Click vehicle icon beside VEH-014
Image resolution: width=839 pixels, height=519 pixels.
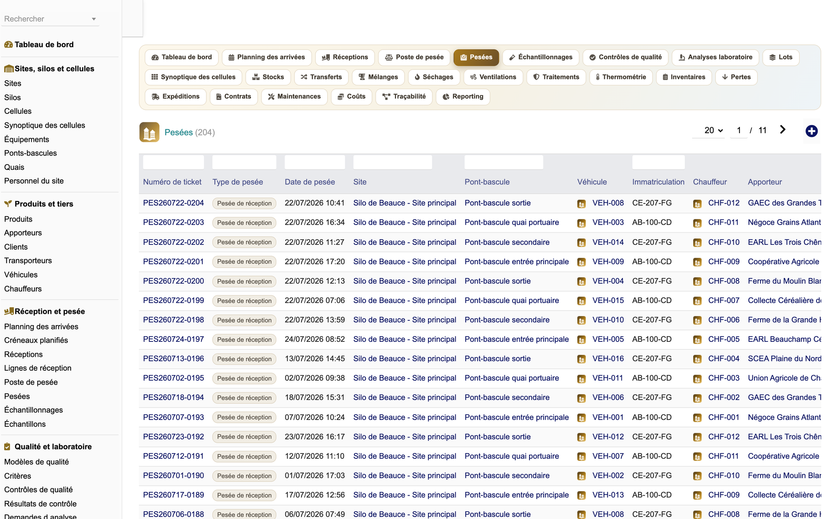[582, 243]
